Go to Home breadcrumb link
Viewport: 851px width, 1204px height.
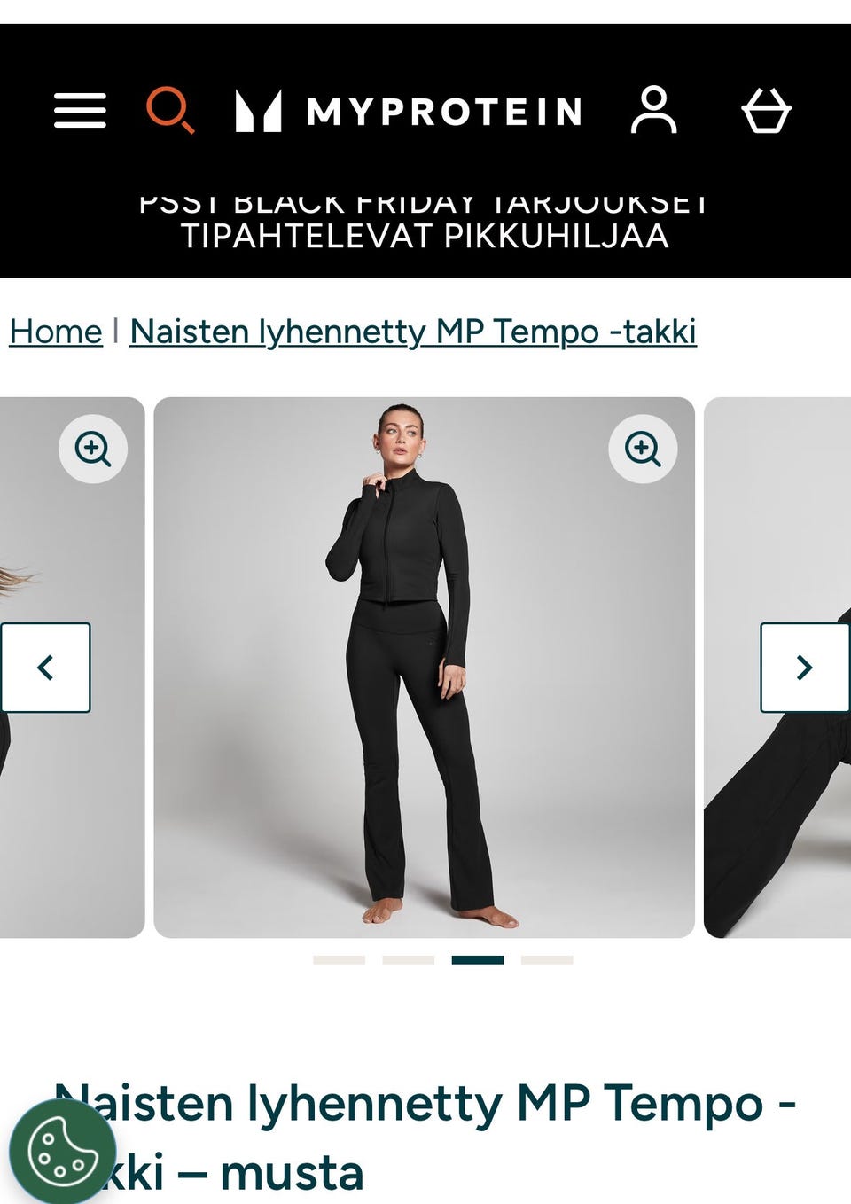click(56, 332)
